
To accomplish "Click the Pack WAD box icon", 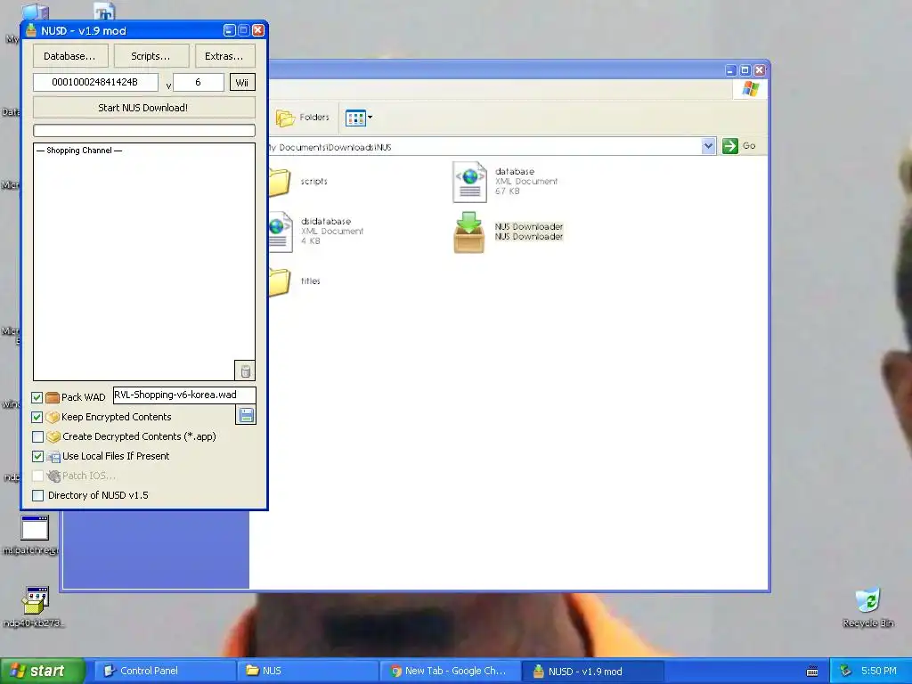I will click(x=53, y=397).
